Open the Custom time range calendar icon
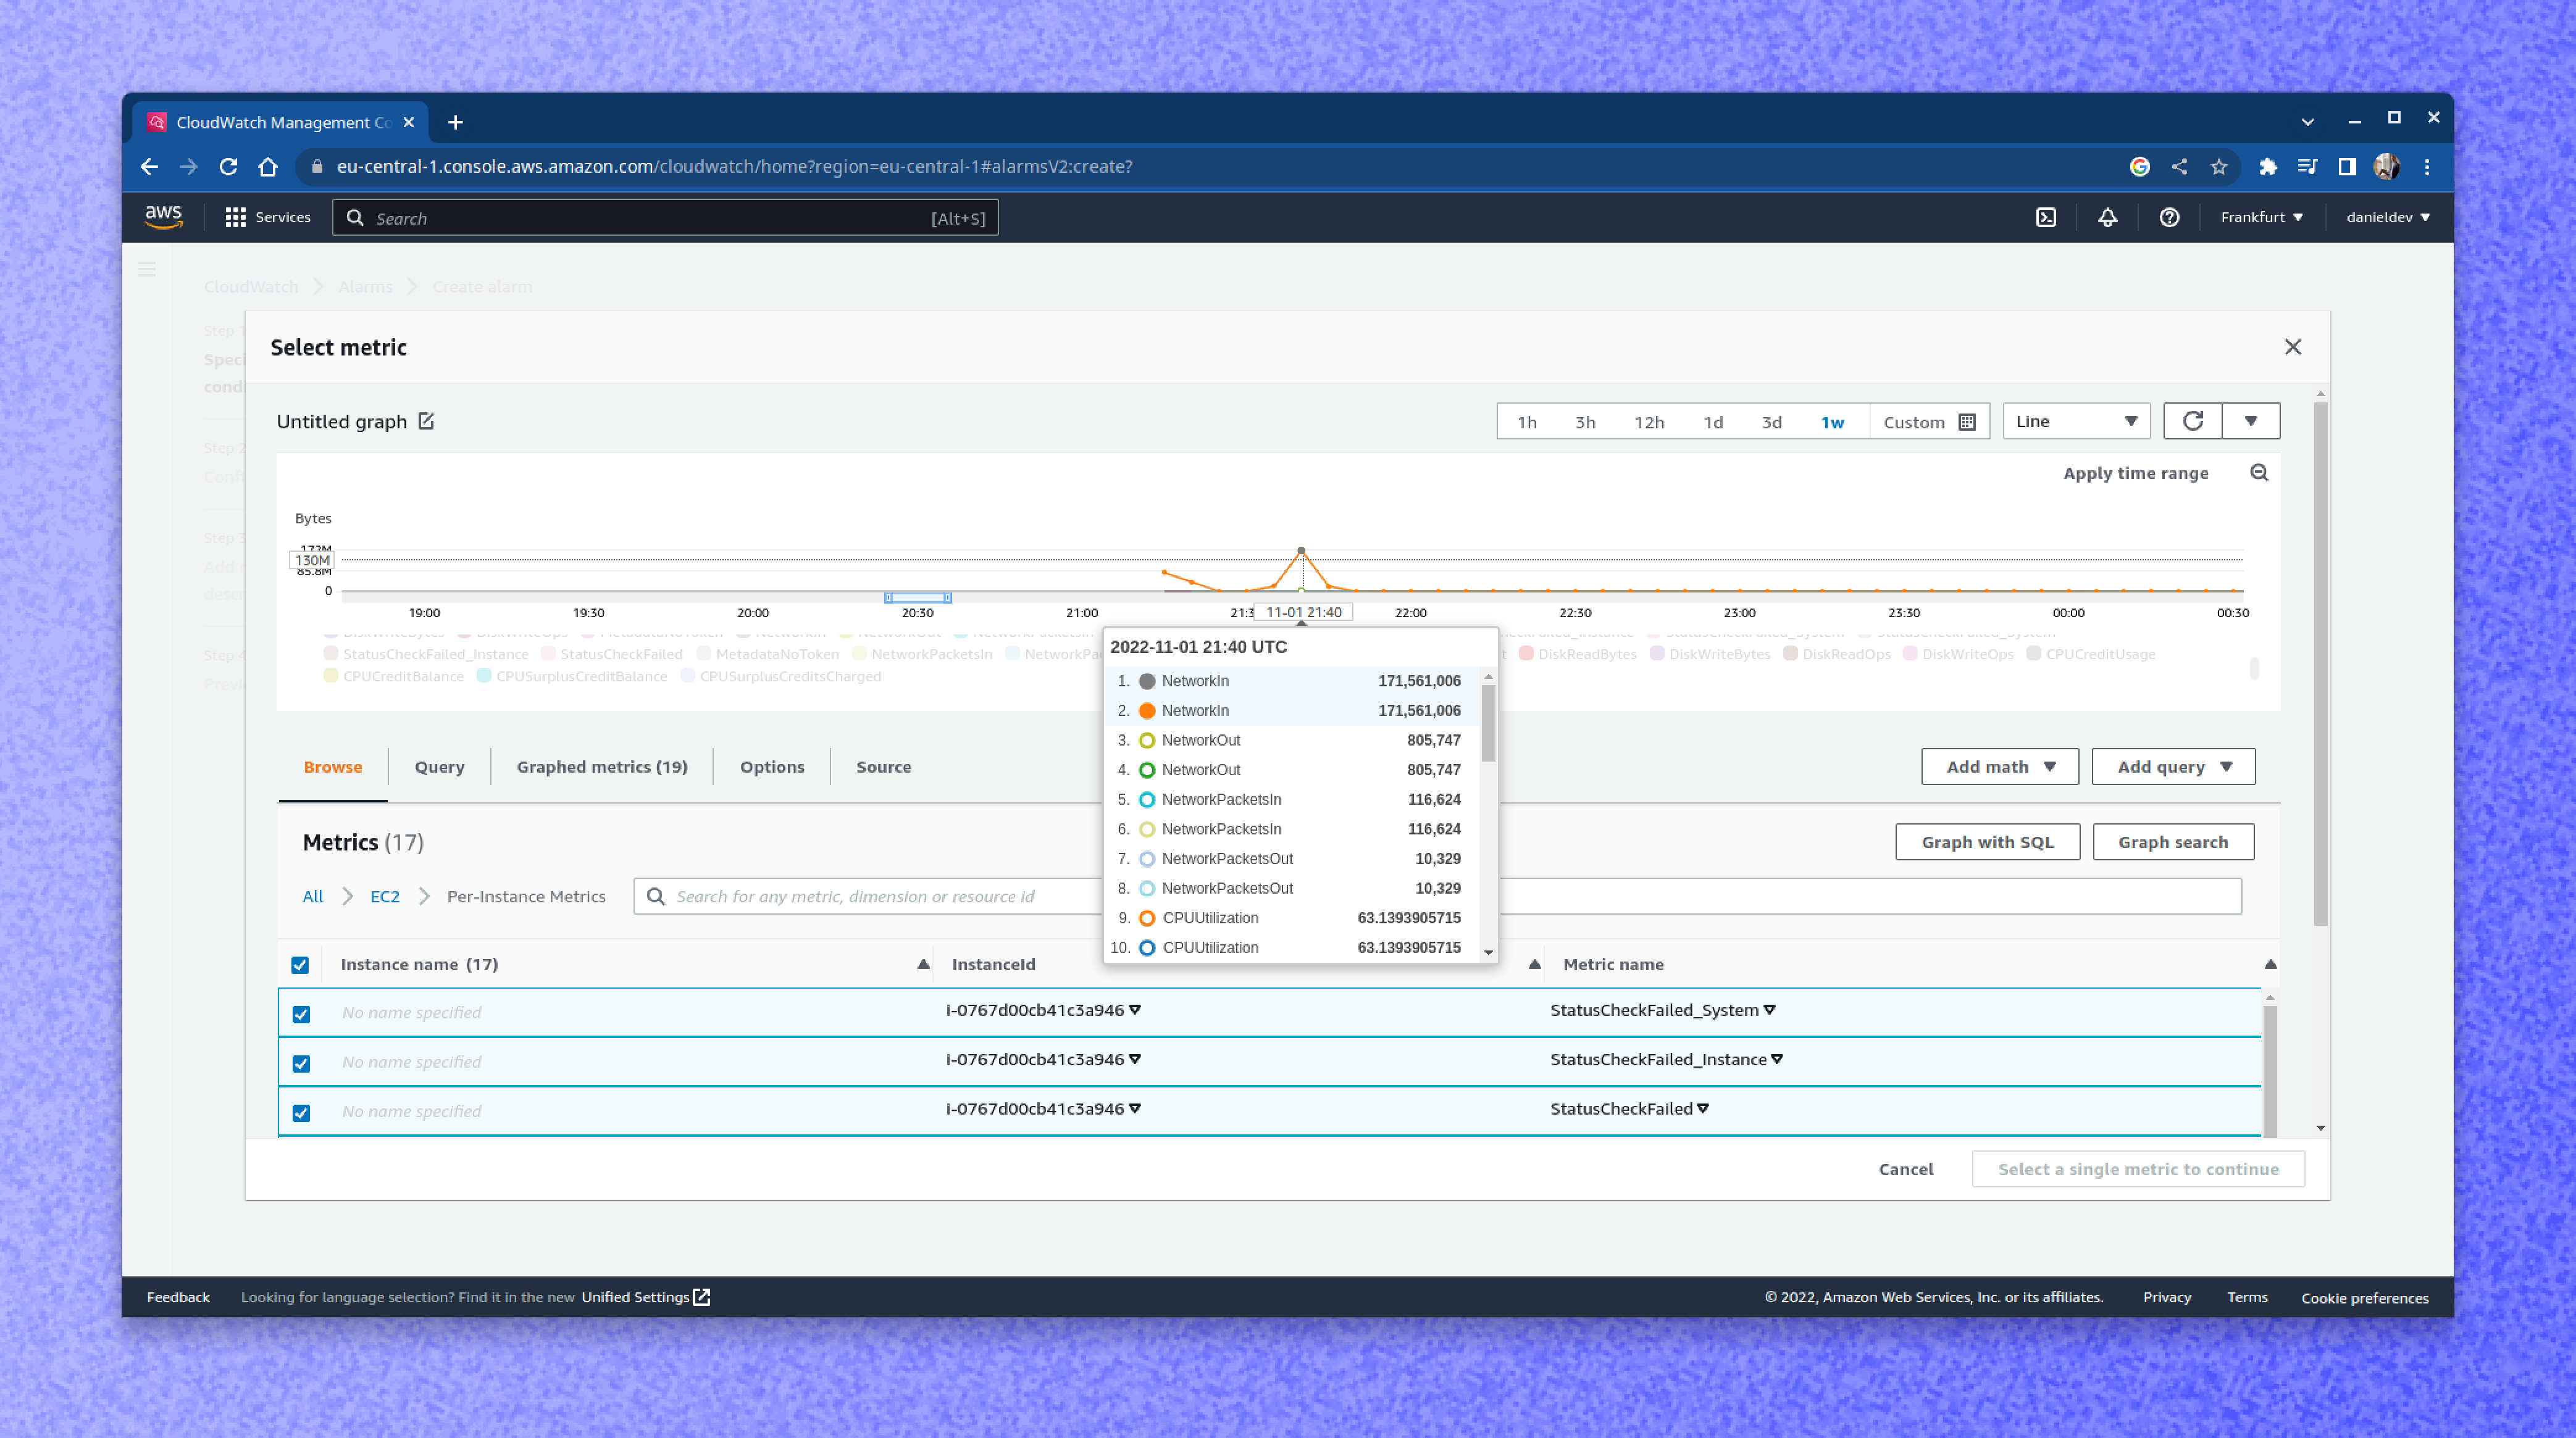Image resolution: width=2576 pixels, height=1438 pixels. (1966, 421)
